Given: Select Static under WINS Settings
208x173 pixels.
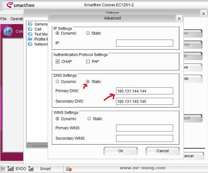Looking at the screenshot, I should point(89,119).
